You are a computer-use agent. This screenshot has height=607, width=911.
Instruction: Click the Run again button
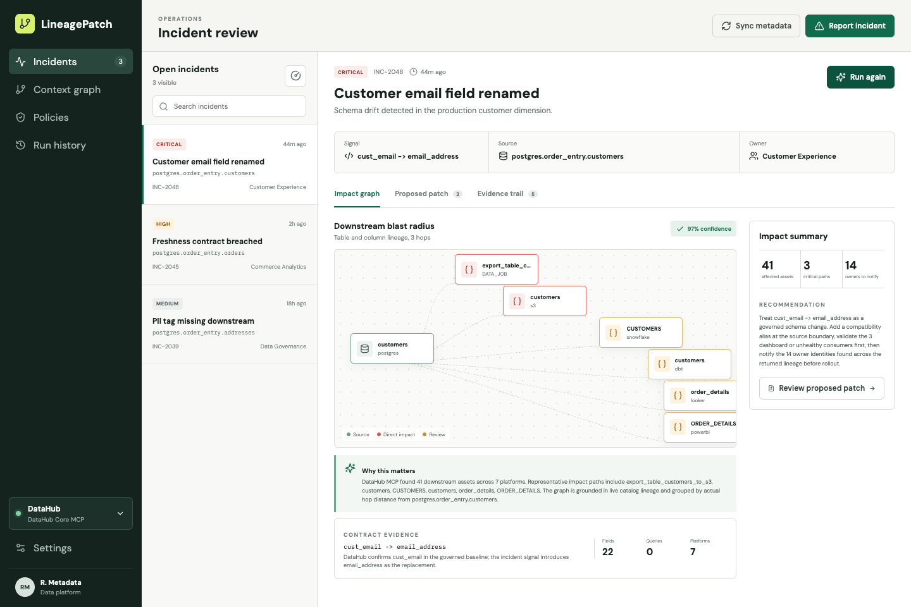pyautogui.click(x=860, y=77)
